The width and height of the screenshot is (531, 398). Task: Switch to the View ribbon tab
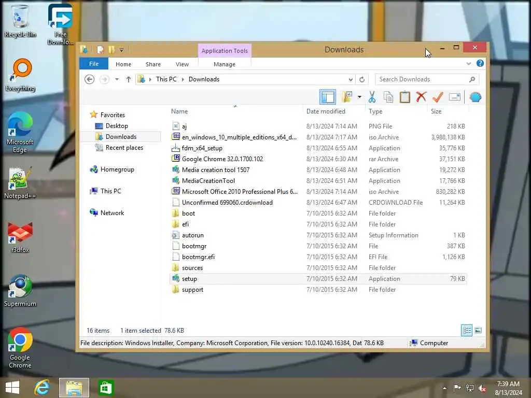[x=182, y=64]
